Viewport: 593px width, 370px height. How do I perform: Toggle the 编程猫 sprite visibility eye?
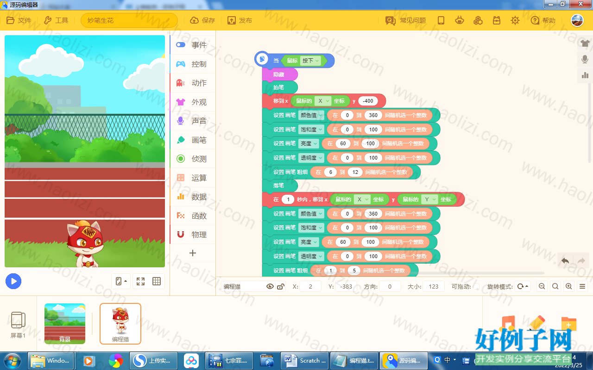270,286
